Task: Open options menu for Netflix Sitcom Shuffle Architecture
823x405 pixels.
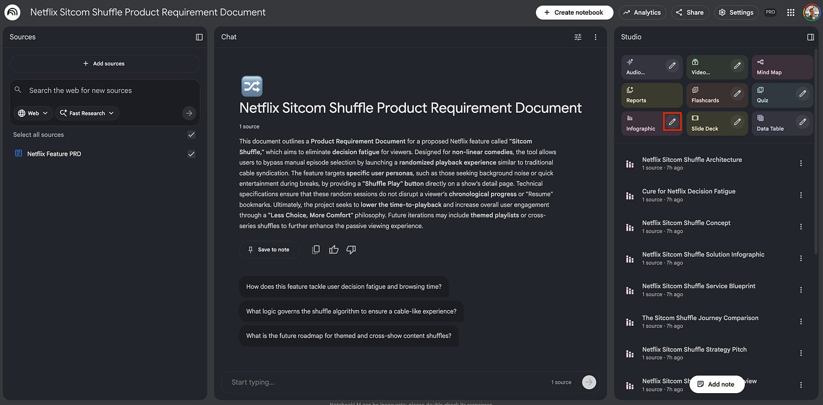Action: click(801, 163)
